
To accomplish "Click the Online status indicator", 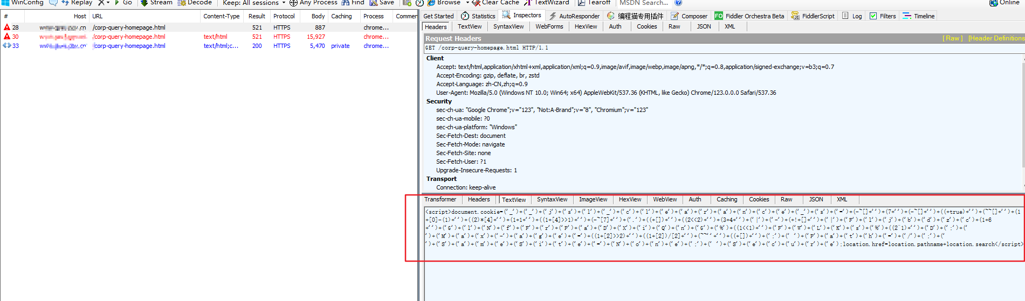I will coord(1004,3).
